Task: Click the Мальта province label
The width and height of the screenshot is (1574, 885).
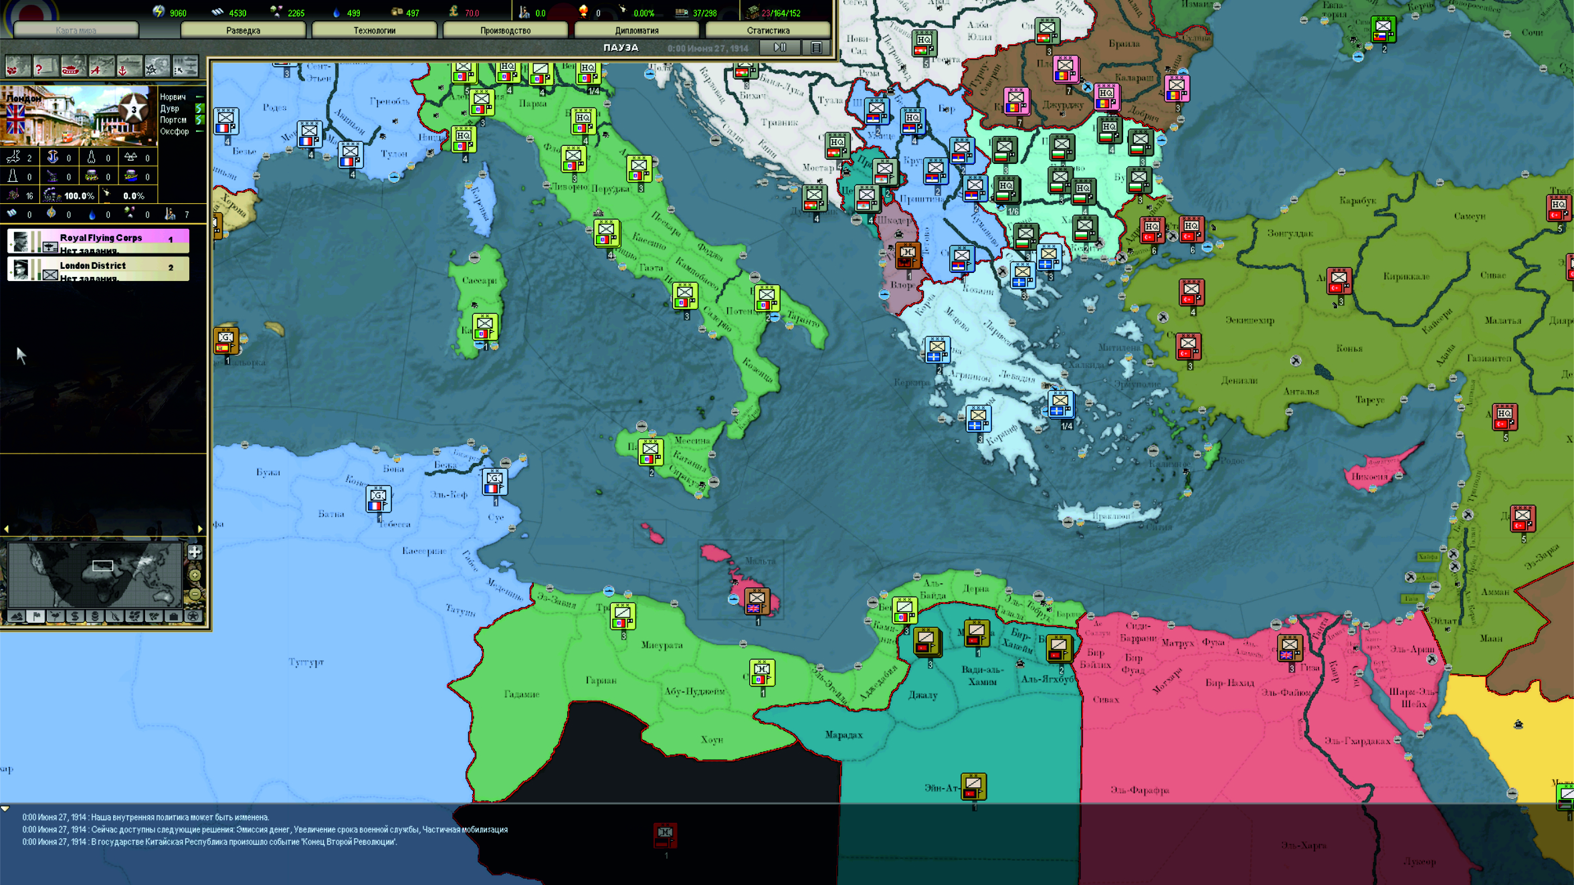Action: click(760, 561)
